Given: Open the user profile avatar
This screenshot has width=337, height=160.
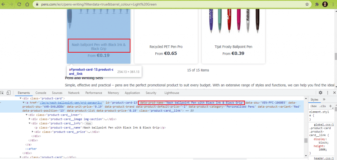Looking at the screenshot, I should [325, 4].
